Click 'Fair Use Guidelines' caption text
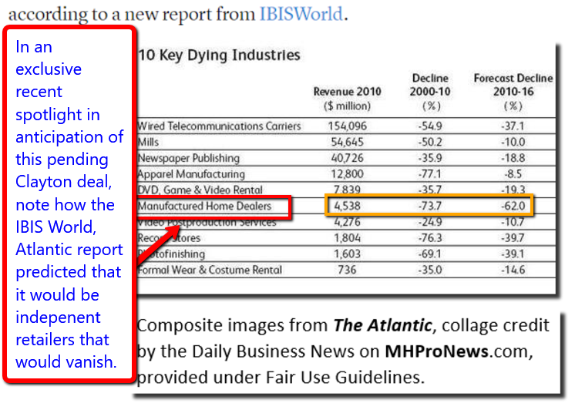 click(x=343, y=378)
